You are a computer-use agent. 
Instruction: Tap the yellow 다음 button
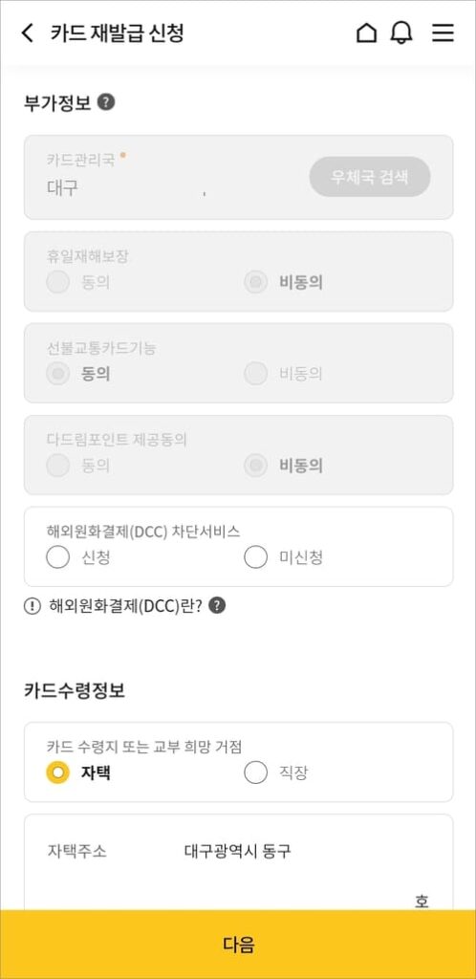238,945
